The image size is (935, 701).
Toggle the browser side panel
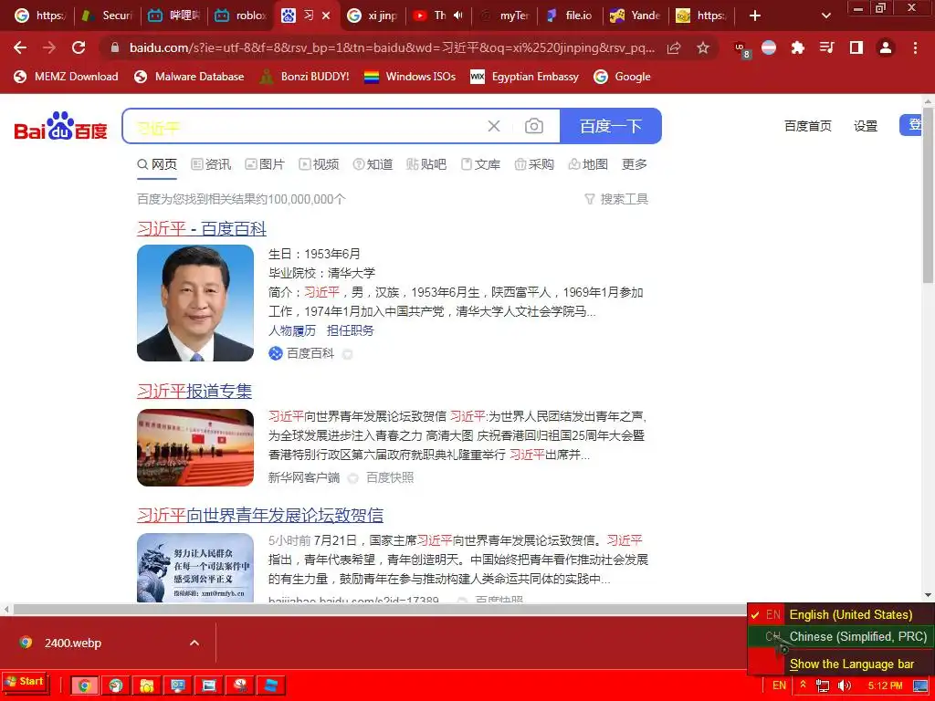[x=856, y=47]
